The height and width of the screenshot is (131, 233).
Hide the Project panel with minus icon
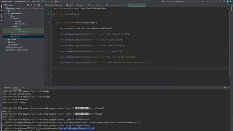point(42,5)
